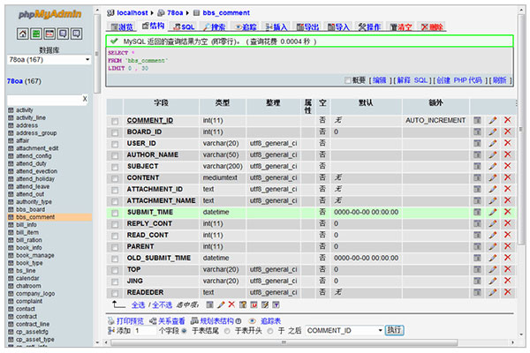Viewport: 530px width, 353px height.
Task: Open the SQL tab
Action: [184, 27]
